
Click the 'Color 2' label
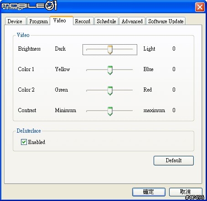(26, 90)
